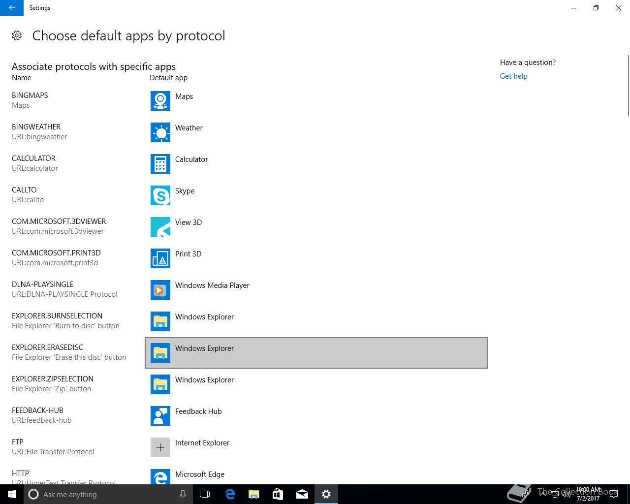Viewport: 630px width, 504px height.
Task: Select the EXPLORER.ZIPSELECTION protocol name
Action: point(53,379)
